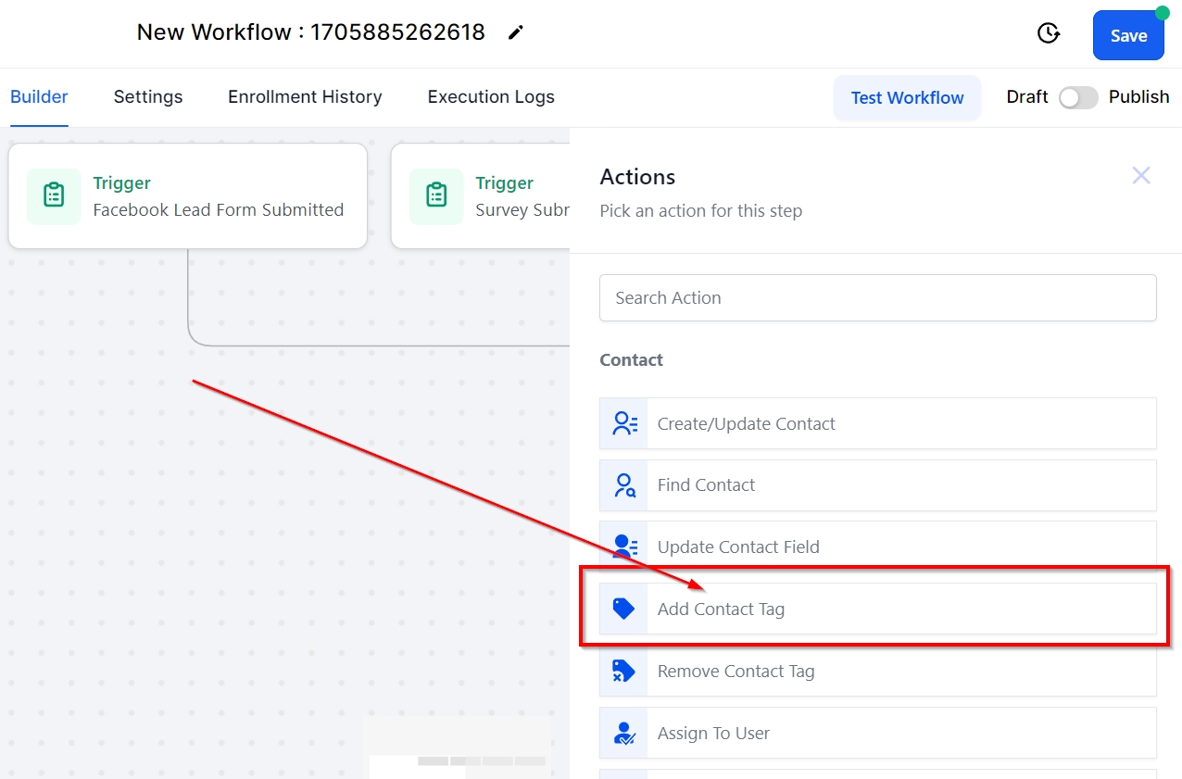Toggle the Draft/Publish switch
The height and width of the screenshot is (779, 1182).
(1078, 97)
